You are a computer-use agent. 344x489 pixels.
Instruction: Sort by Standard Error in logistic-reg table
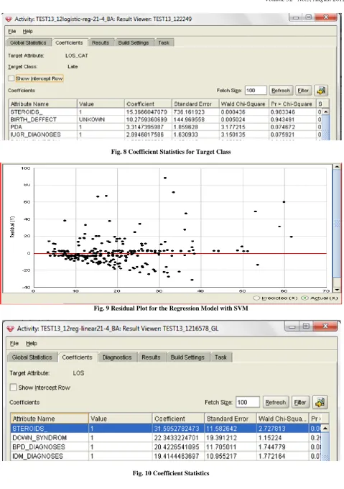click(195, 104)
